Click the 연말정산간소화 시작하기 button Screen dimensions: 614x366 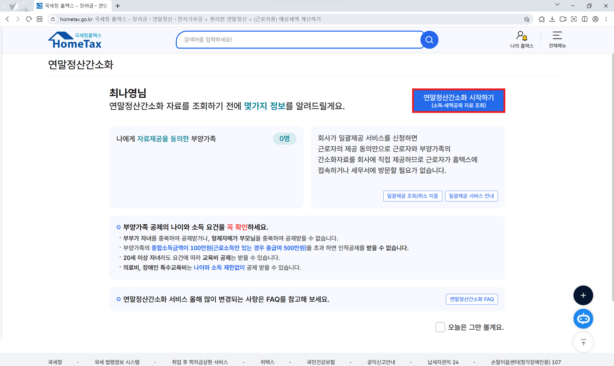pyautogui.click(x=459, y=101)
